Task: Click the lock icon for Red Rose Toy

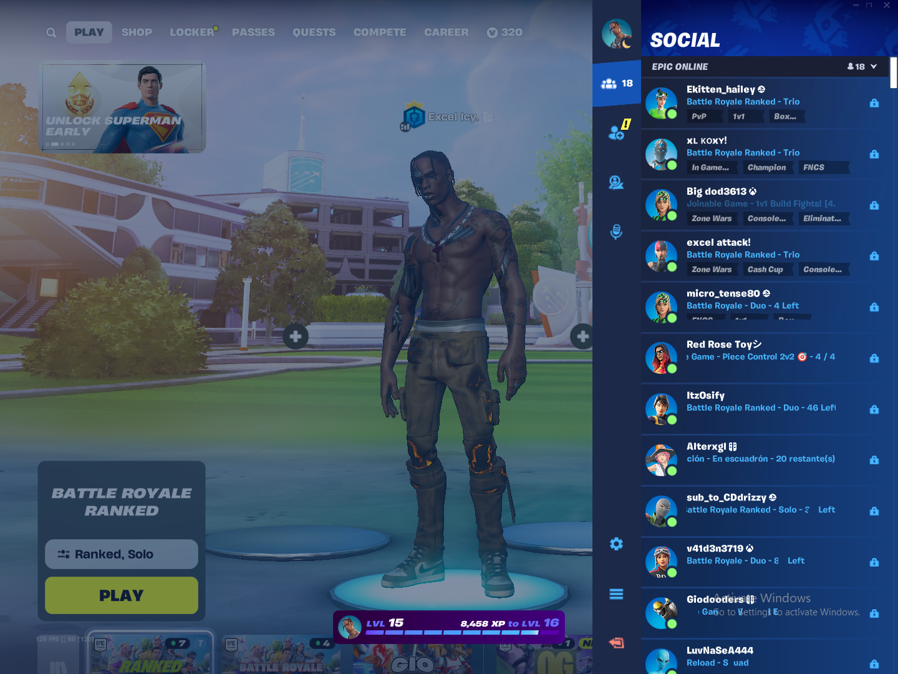Action: pos(874,358)
